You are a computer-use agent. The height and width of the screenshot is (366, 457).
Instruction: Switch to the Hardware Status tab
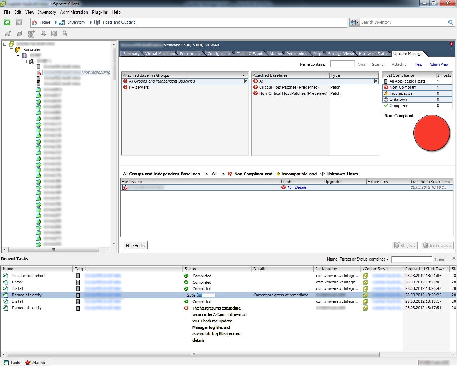tap(373, 54)
